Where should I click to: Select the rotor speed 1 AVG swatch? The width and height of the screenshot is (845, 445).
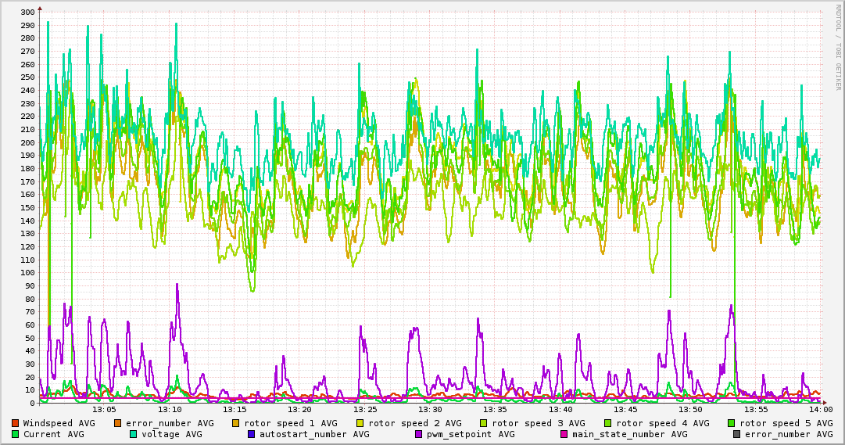pos(236,423)
